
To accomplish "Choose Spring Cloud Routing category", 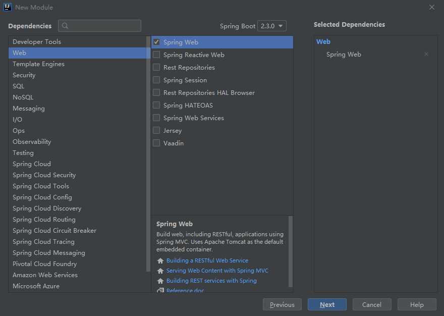I will pos(77,220).
